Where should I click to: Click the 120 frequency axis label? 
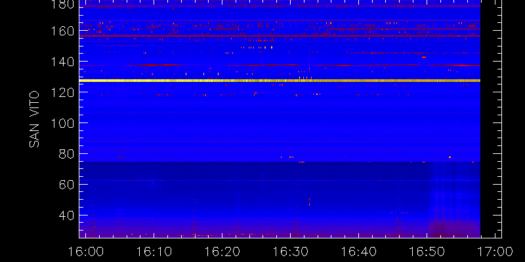pyautogui.click(x=62, y=92)
